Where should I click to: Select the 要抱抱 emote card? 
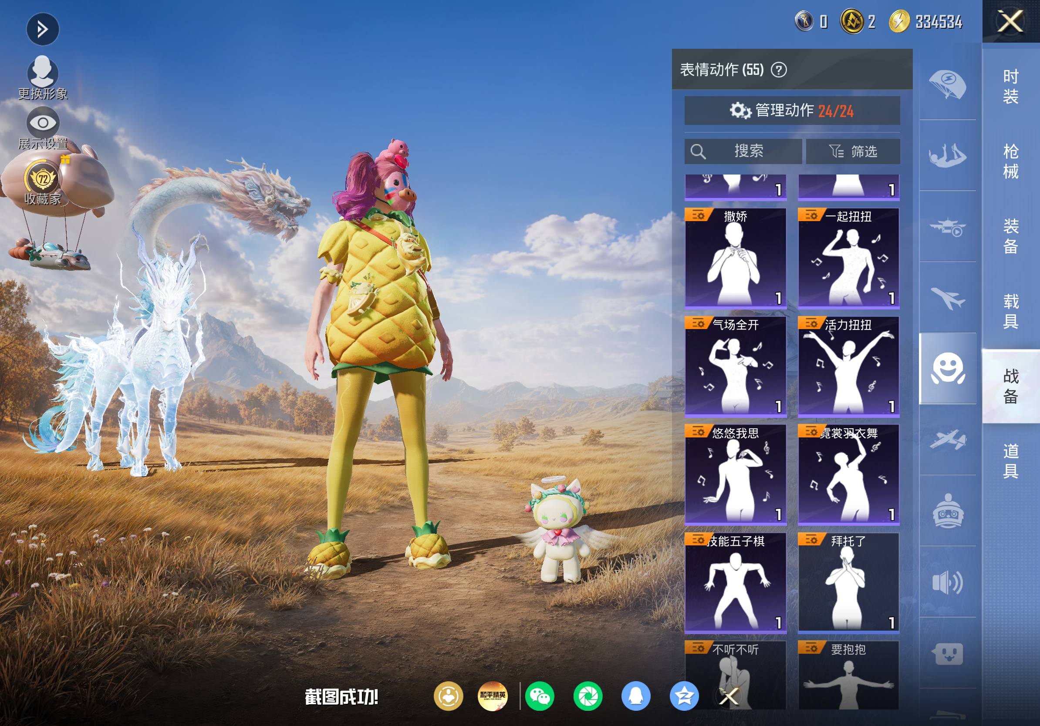848,675
